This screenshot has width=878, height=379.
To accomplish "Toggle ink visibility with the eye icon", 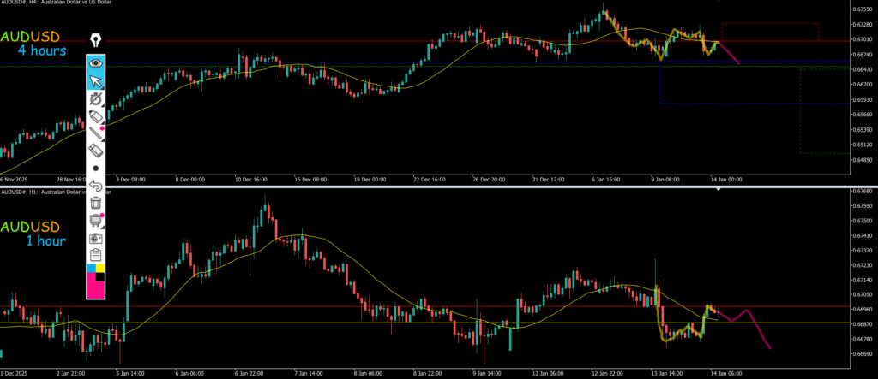I will pos(96,63).
